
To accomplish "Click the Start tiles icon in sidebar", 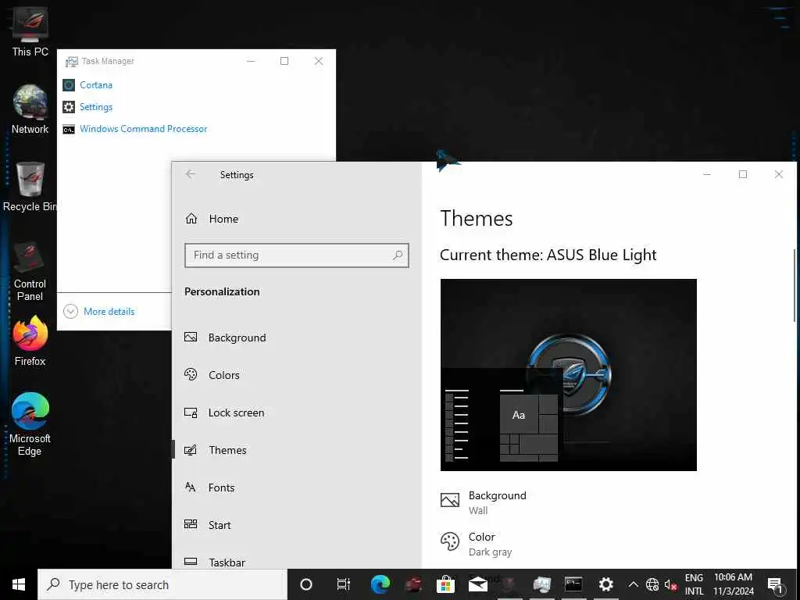I will [x=191, y=524].
